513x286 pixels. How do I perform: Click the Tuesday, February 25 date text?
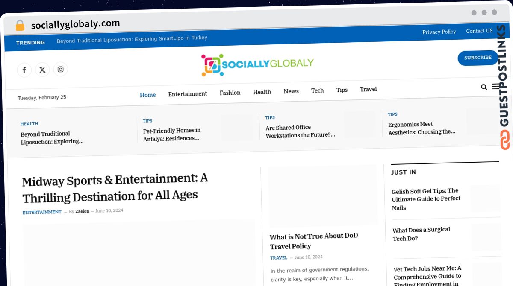[x=42, y=97]
